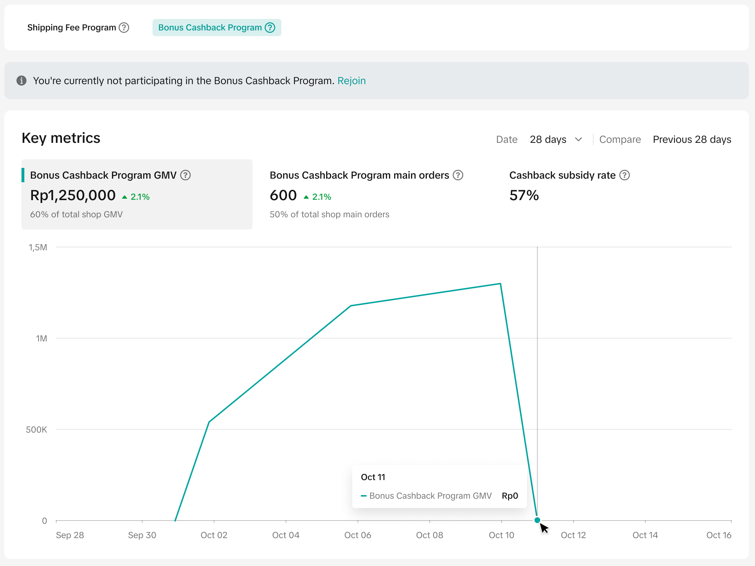Click info icon in the notification banner
The image size is (755, 566).
tap(21, 81)
